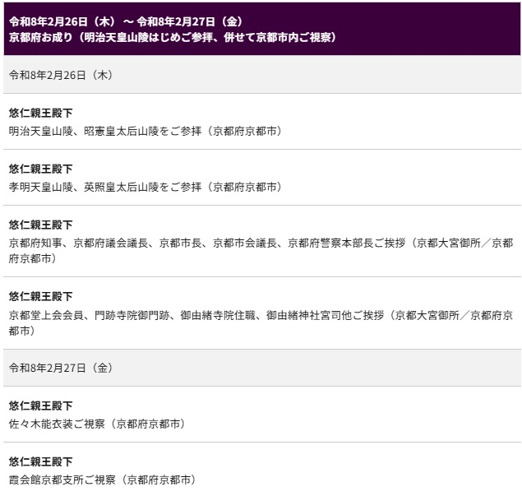Click 悠仁親王殿下 above 霞会館京都支所 entry

[40, 462]
